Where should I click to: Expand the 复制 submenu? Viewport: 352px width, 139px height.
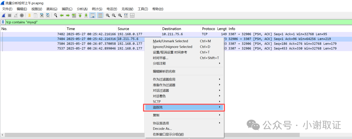(184, 115)
